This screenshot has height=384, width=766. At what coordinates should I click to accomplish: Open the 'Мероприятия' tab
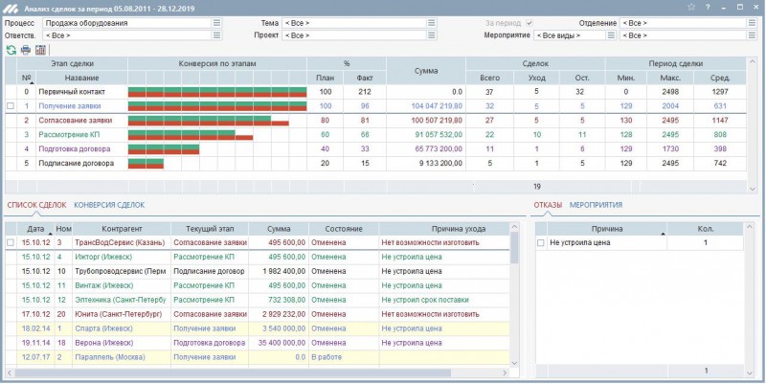(596, 205)
